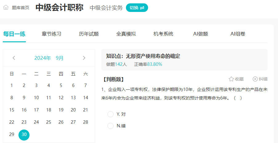Select answer N. 错 radio button

click(111, 126)
